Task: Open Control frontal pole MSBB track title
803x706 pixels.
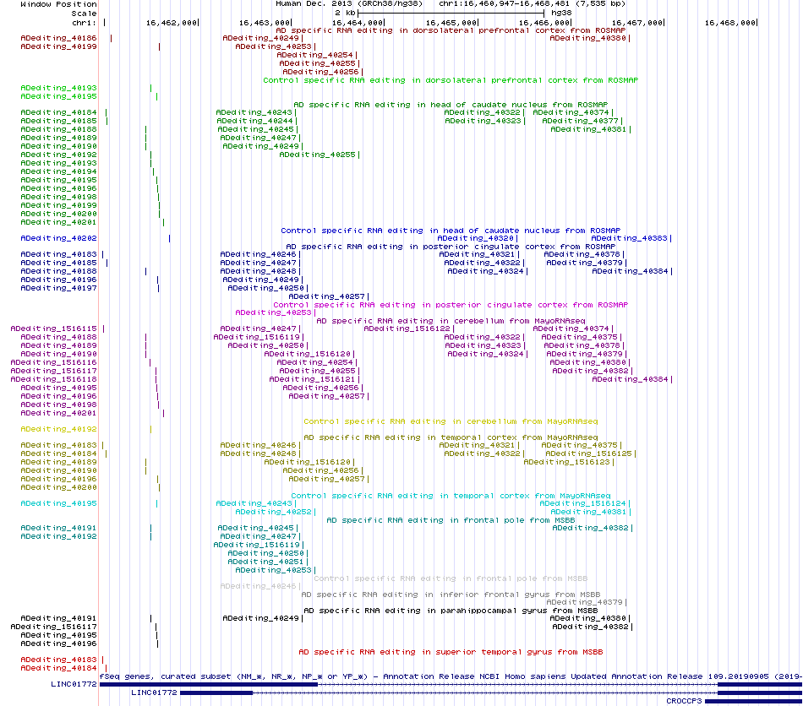Action: pyautogui.click(x=451, y=578)
